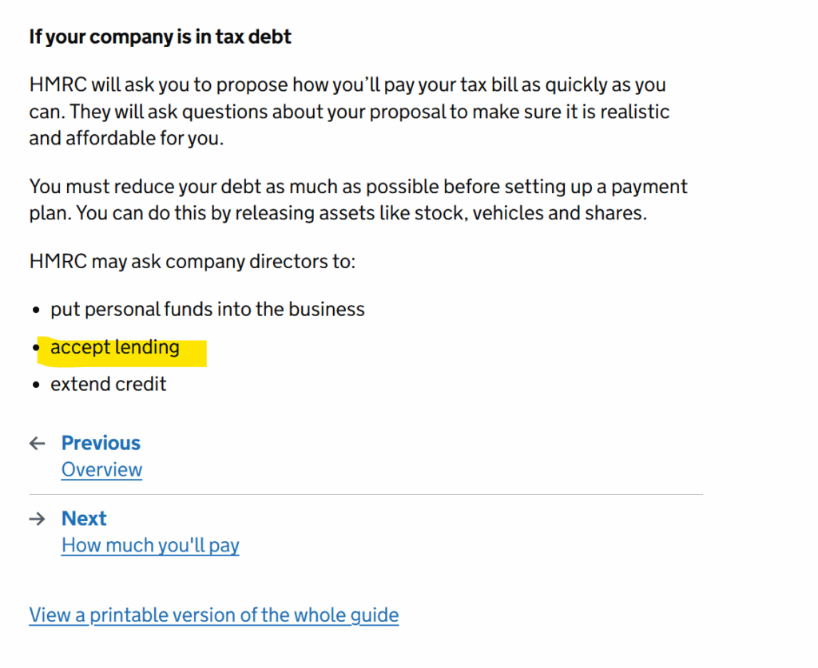Viewport: 818px width, 668px height.
Task: Click the line "HMRC may ask company directors to:"
Action: [192, 261]
